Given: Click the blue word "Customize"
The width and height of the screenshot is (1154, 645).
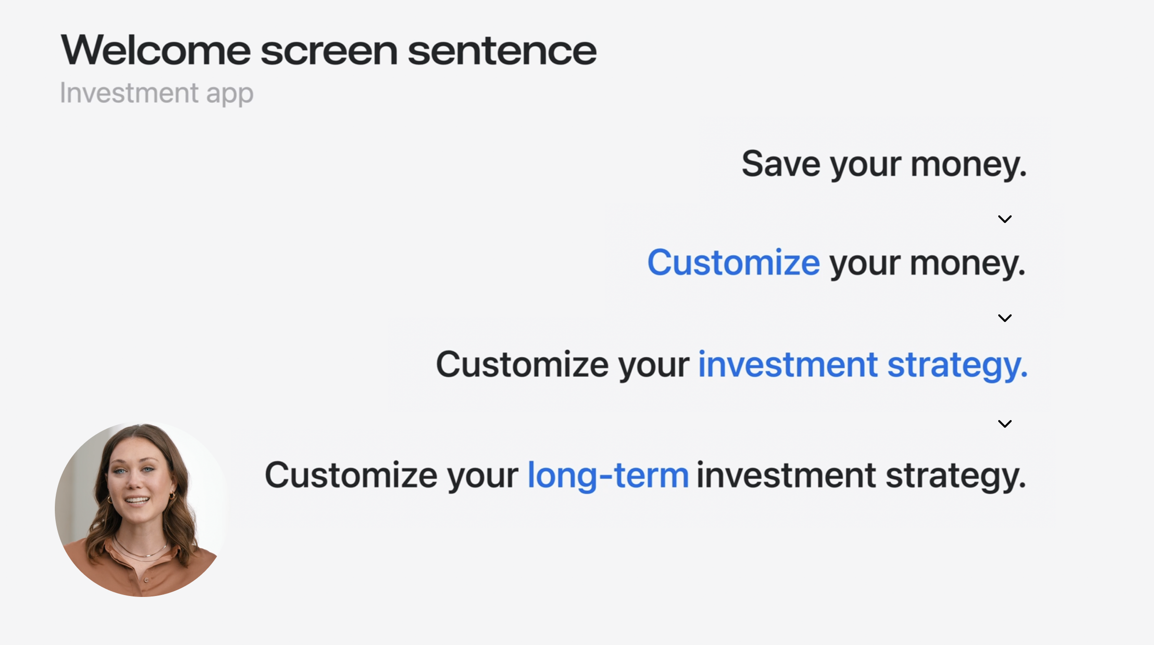Looking at the screenshot, I should [733, 263].
